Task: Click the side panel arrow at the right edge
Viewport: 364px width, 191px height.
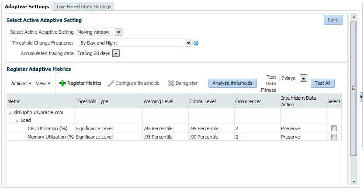Action: click(361, 97)
